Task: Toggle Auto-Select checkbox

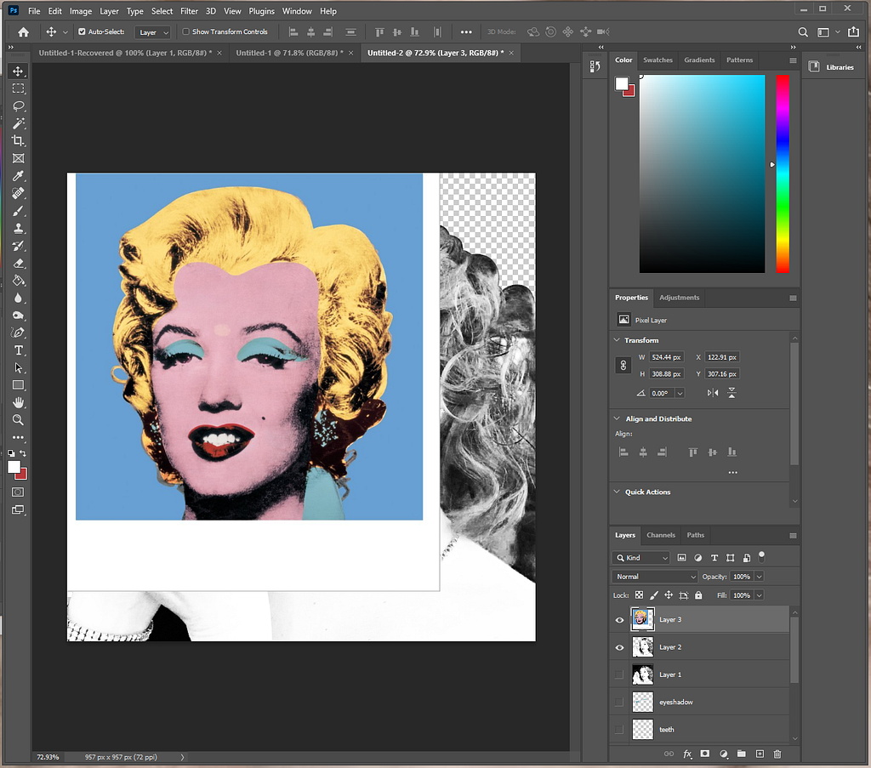Action: [82, 31]
